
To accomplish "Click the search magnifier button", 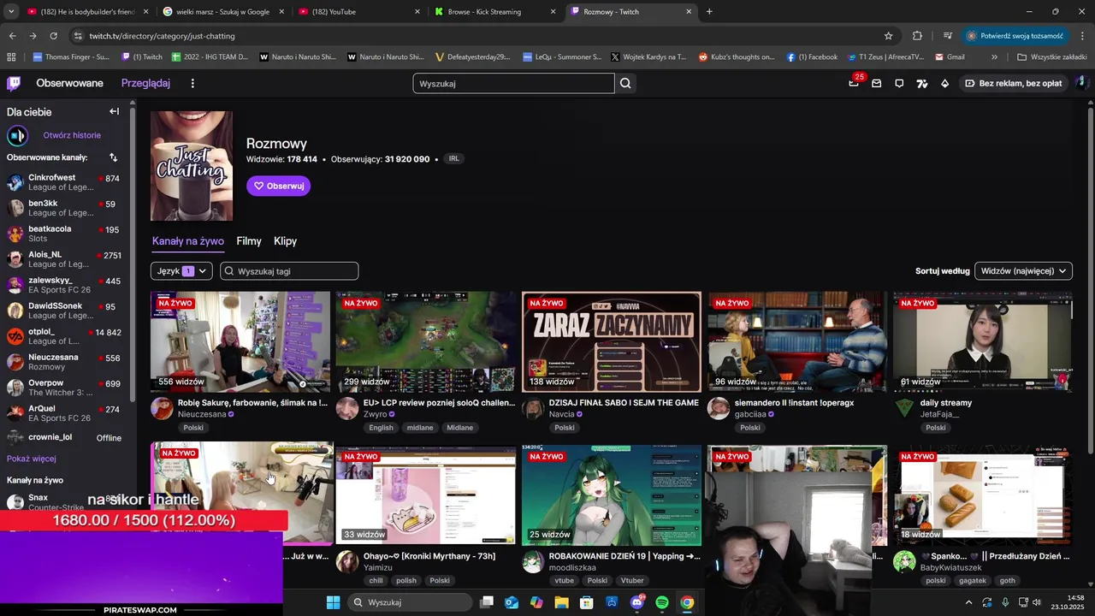I will [625, 83].
